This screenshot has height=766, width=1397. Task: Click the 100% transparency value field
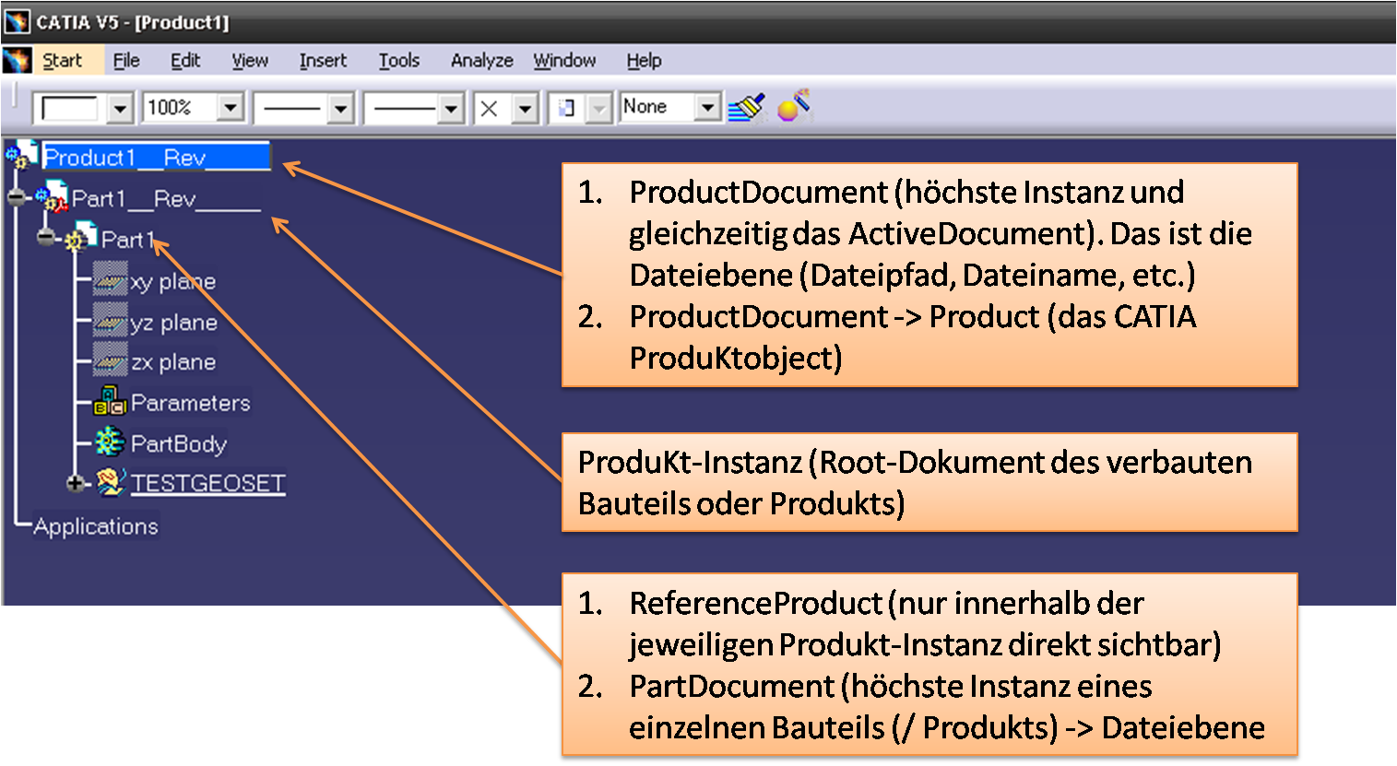(181, 108)
